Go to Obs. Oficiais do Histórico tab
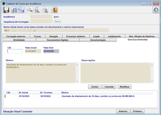161x115 pixels. coord(142,36)
